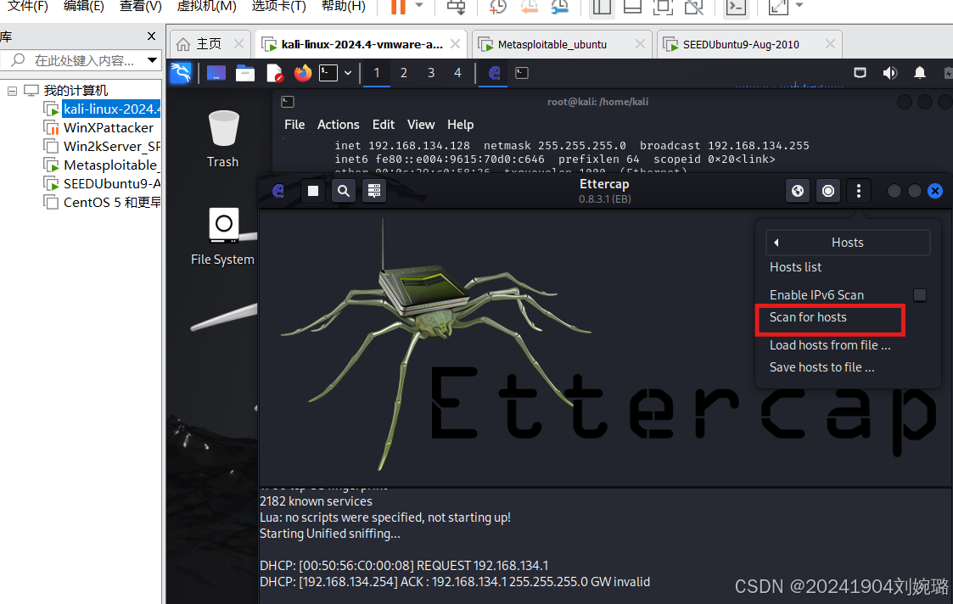Open the Kali dragon applications menu
Screen dimensions: 953x604
(x=181, y=73)
